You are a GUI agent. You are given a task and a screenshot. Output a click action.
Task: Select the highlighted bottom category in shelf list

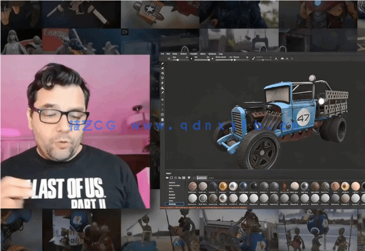pos(174,204)
